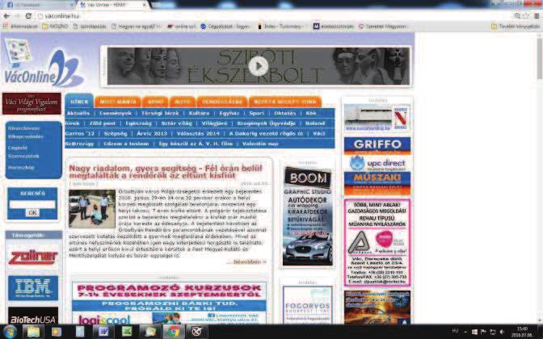Open the Nagy riadalom article headline
The width and height of the screenshot is (543, 339).
[x=166, y=172]
